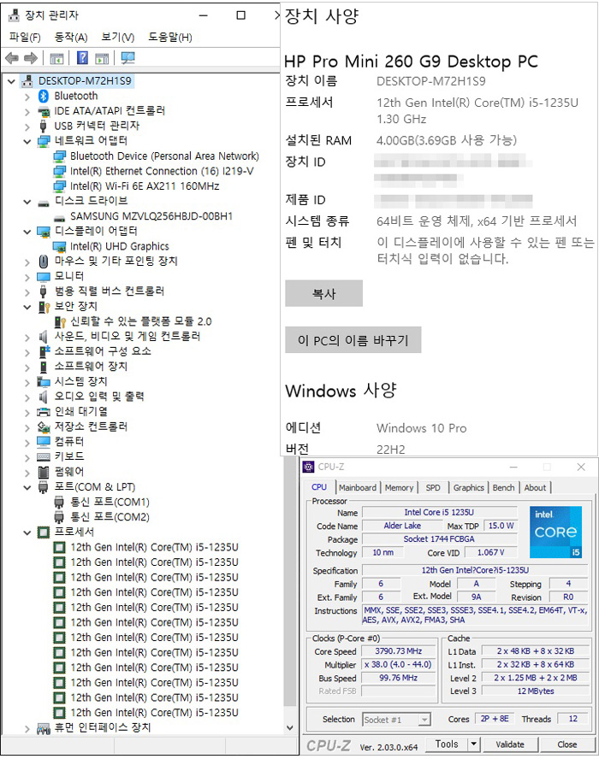Screen dimensions: 599x759
Task: Switch to the Bench tab in CPU-Z
Action: click(x=503, y=488)
